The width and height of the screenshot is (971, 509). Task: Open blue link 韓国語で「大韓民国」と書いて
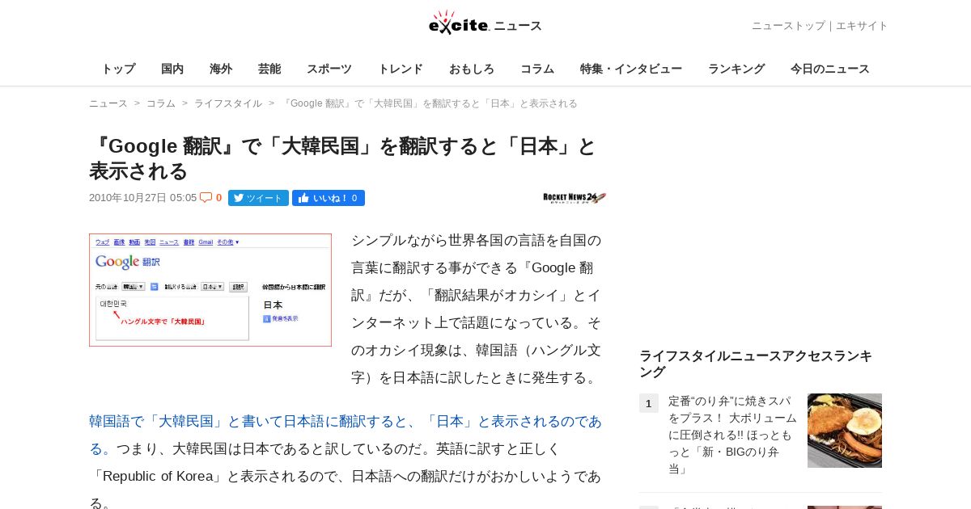click(x=346, y=435)
